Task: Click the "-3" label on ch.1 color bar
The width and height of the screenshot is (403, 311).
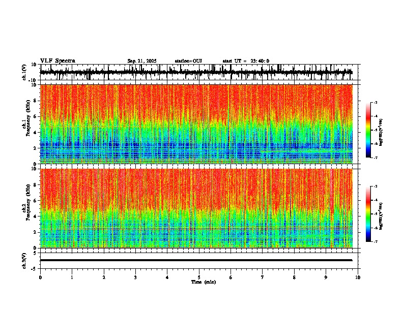Action: [x=376, y=102]
